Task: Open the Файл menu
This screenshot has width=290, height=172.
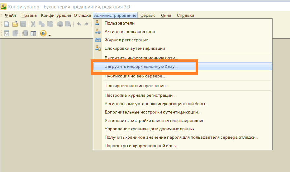Action: 11,15
